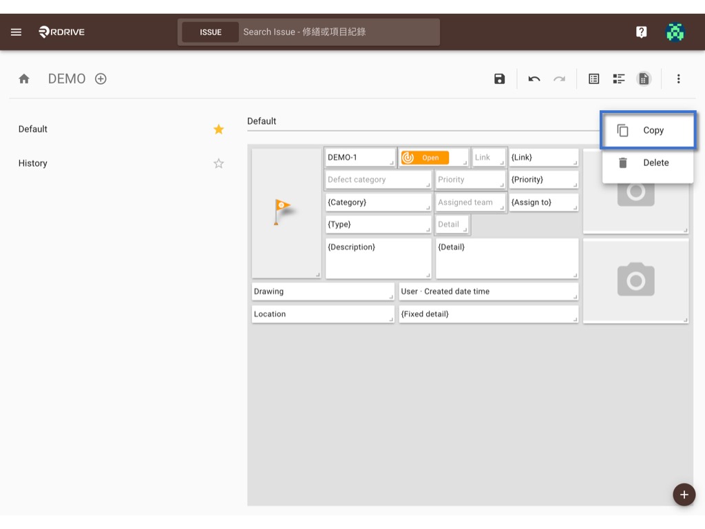The image size is (705, 529).
Task: Select the {Priority} value block
Action: click(x=544, y=180)
